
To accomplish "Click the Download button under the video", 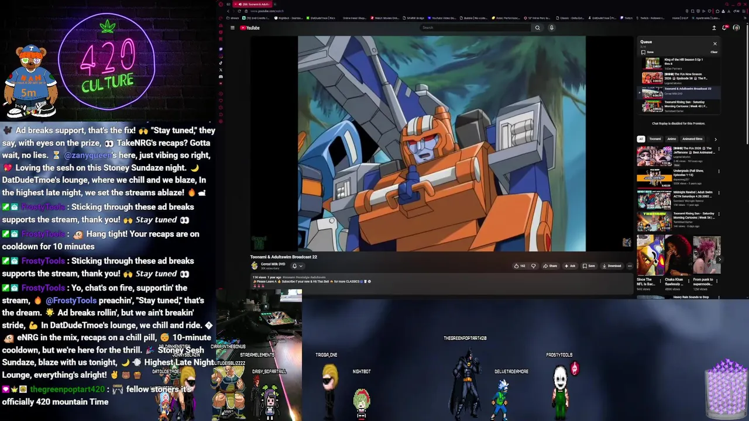I will pos(611,266).
